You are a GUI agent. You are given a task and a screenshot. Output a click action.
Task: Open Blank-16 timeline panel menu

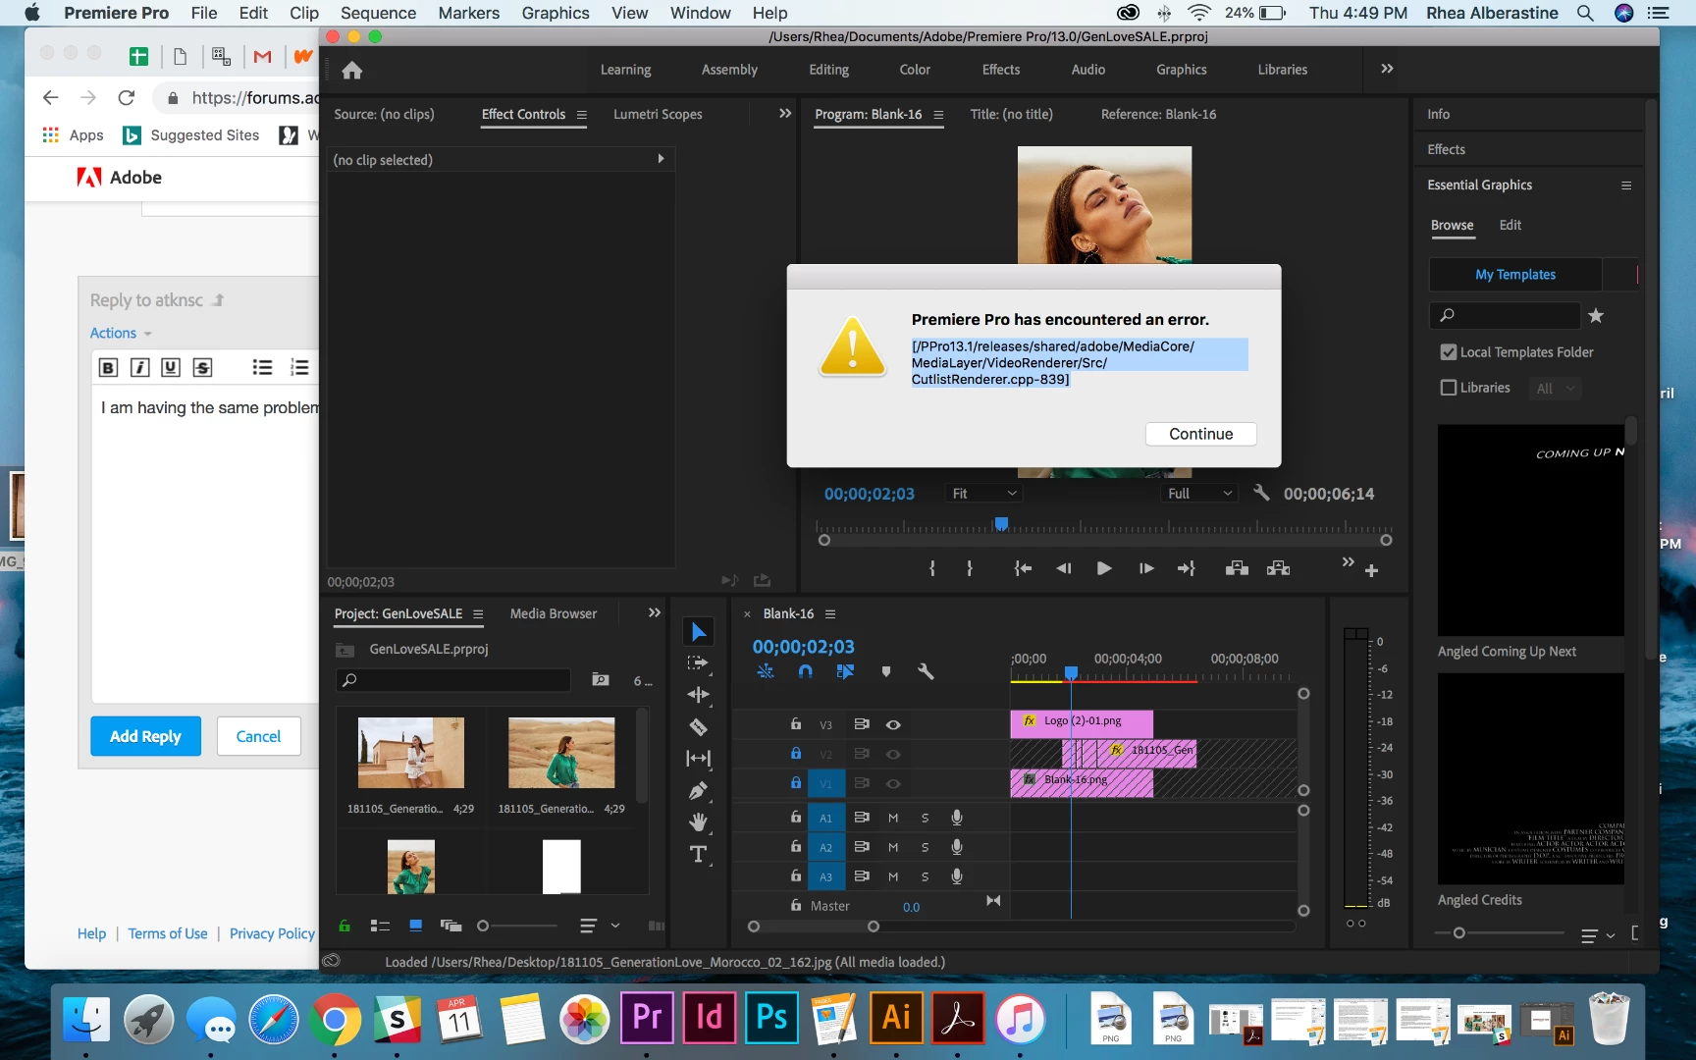pos(830,614)
